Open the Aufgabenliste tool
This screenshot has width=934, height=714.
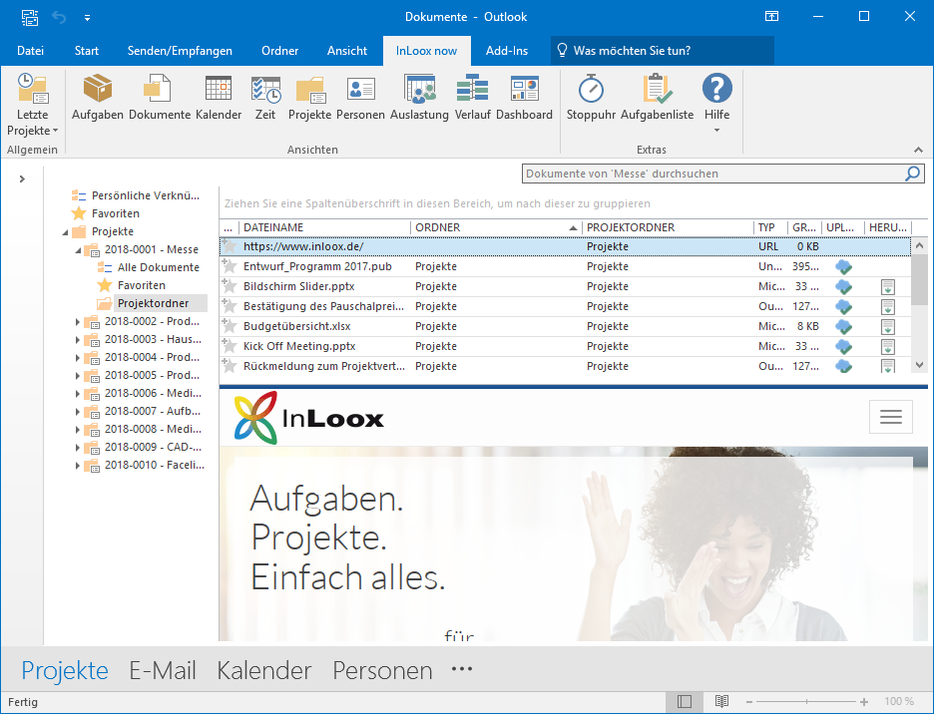point(657,98)
